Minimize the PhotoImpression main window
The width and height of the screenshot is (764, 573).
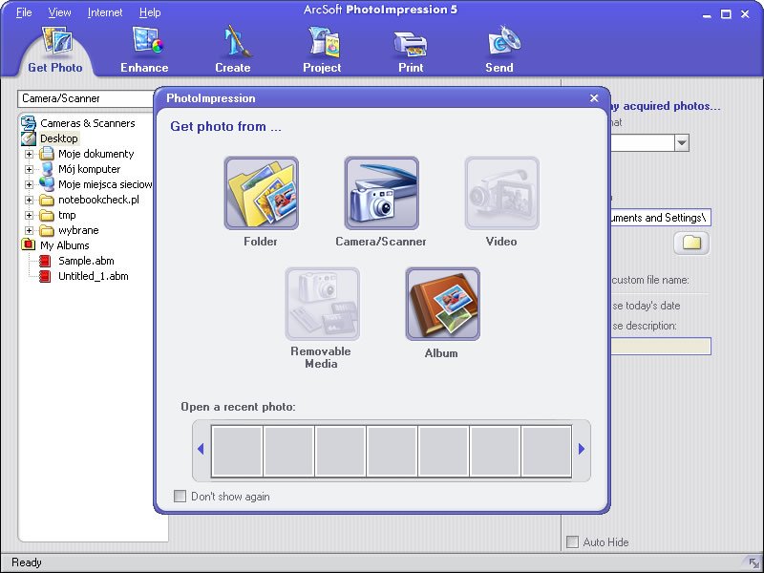(707, 14)
